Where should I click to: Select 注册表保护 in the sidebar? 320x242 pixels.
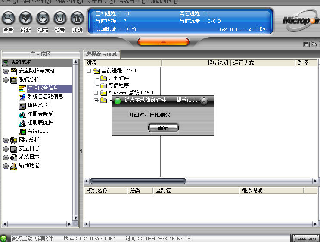click(40, 123)
